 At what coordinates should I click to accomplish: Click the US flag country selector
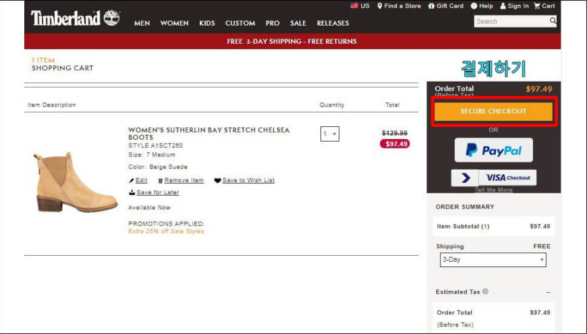pos(360,6)
